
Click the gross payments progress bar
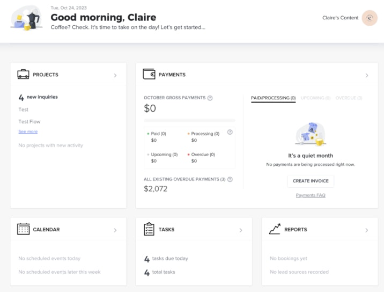click(x=189, y=120)
